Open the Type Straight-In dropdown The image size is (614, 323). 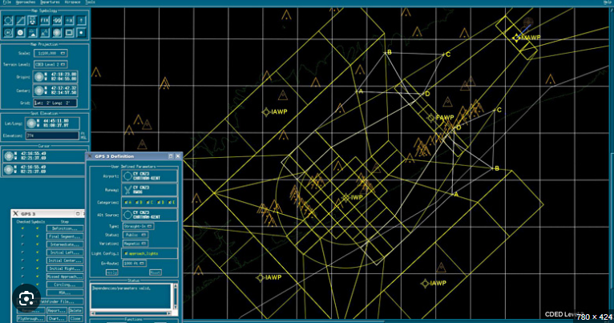pos(138,226)
